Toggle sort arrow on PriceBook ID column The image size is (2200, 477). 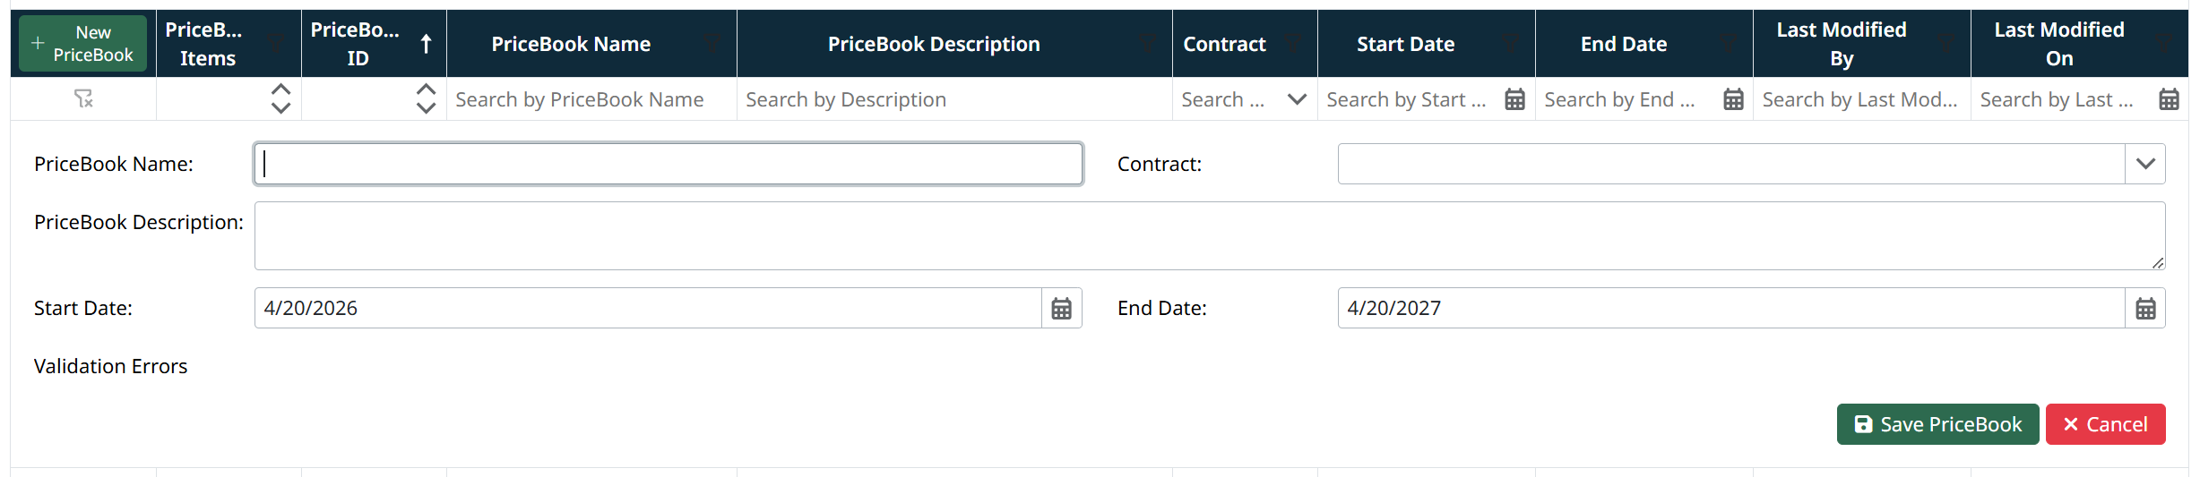click(427, 44)
